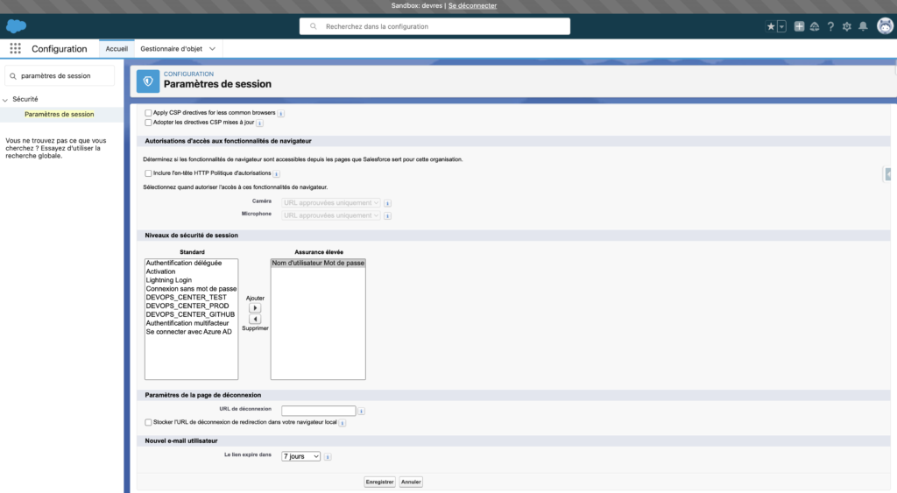Check Inclure l'en-tête HTTP Politique d'autorisations
The height and width of the screenshot is (493, 897).
point(148,173)
